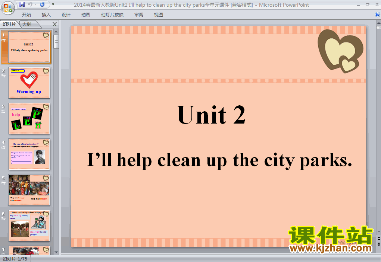The height and width of the screenshot is (262, 381).
Task: Restore down the PowerPoint window
Action: [x=368, y=4]
